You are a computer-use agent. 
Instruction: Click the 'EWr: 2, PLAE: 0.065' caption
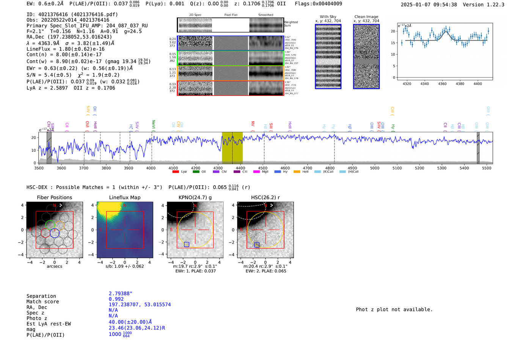[266, 271]
